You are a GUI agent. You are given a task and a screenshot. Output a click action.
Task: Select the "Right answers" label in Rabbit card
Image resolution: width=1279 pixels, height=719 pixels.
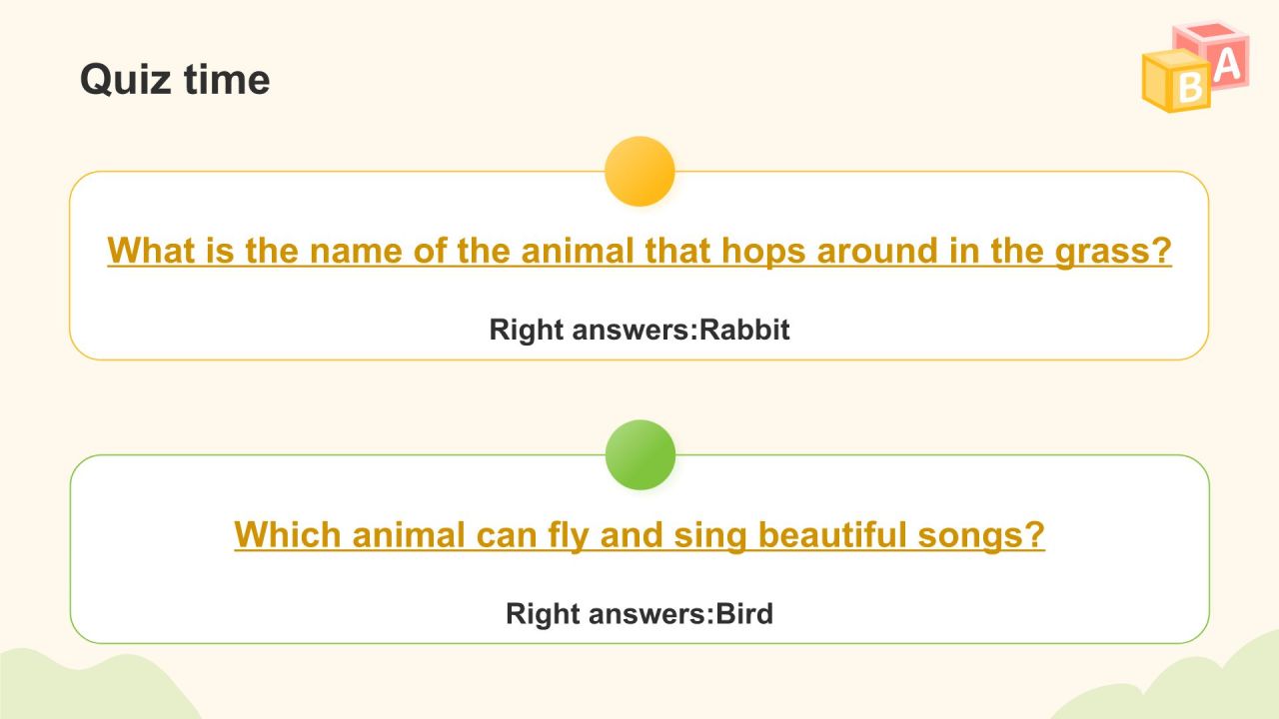pyautogui.click(x=590, y=330)
